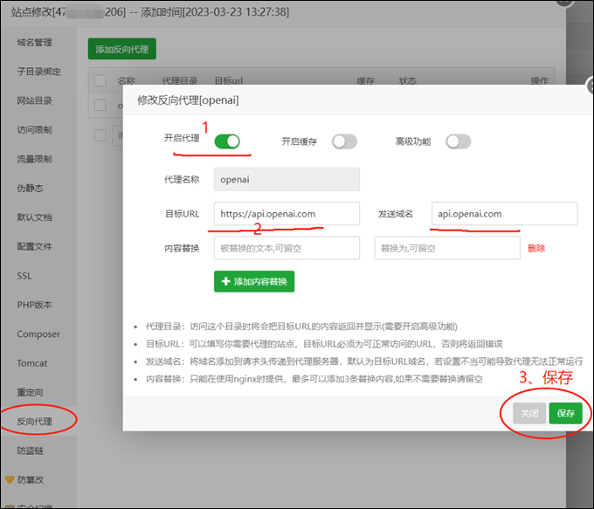Toggle the 开启代理 switch
Viewport: 594px width, 509px height.
pos(227,141)
